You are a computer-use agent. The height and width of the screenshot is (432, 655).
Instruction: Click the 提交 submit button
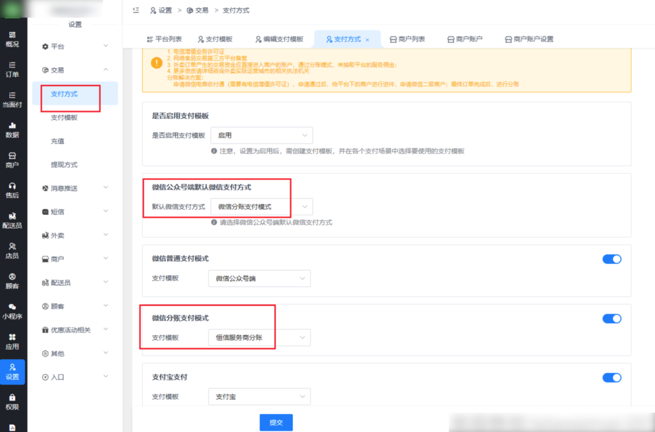click(276, 422)
